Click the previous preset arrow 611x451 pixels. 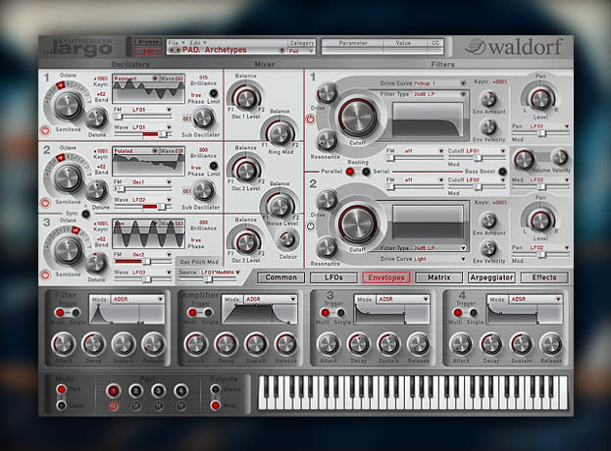(172, 50)
